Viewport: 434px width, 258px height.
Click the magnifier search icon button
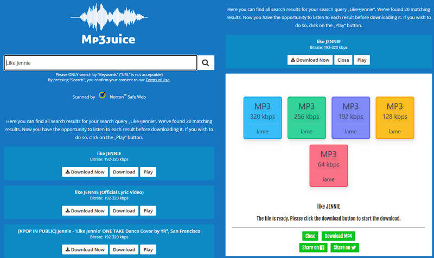[x=206, y=63]
